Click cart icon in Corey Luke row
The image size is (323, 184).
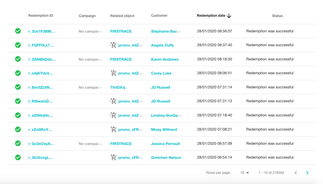113,73
